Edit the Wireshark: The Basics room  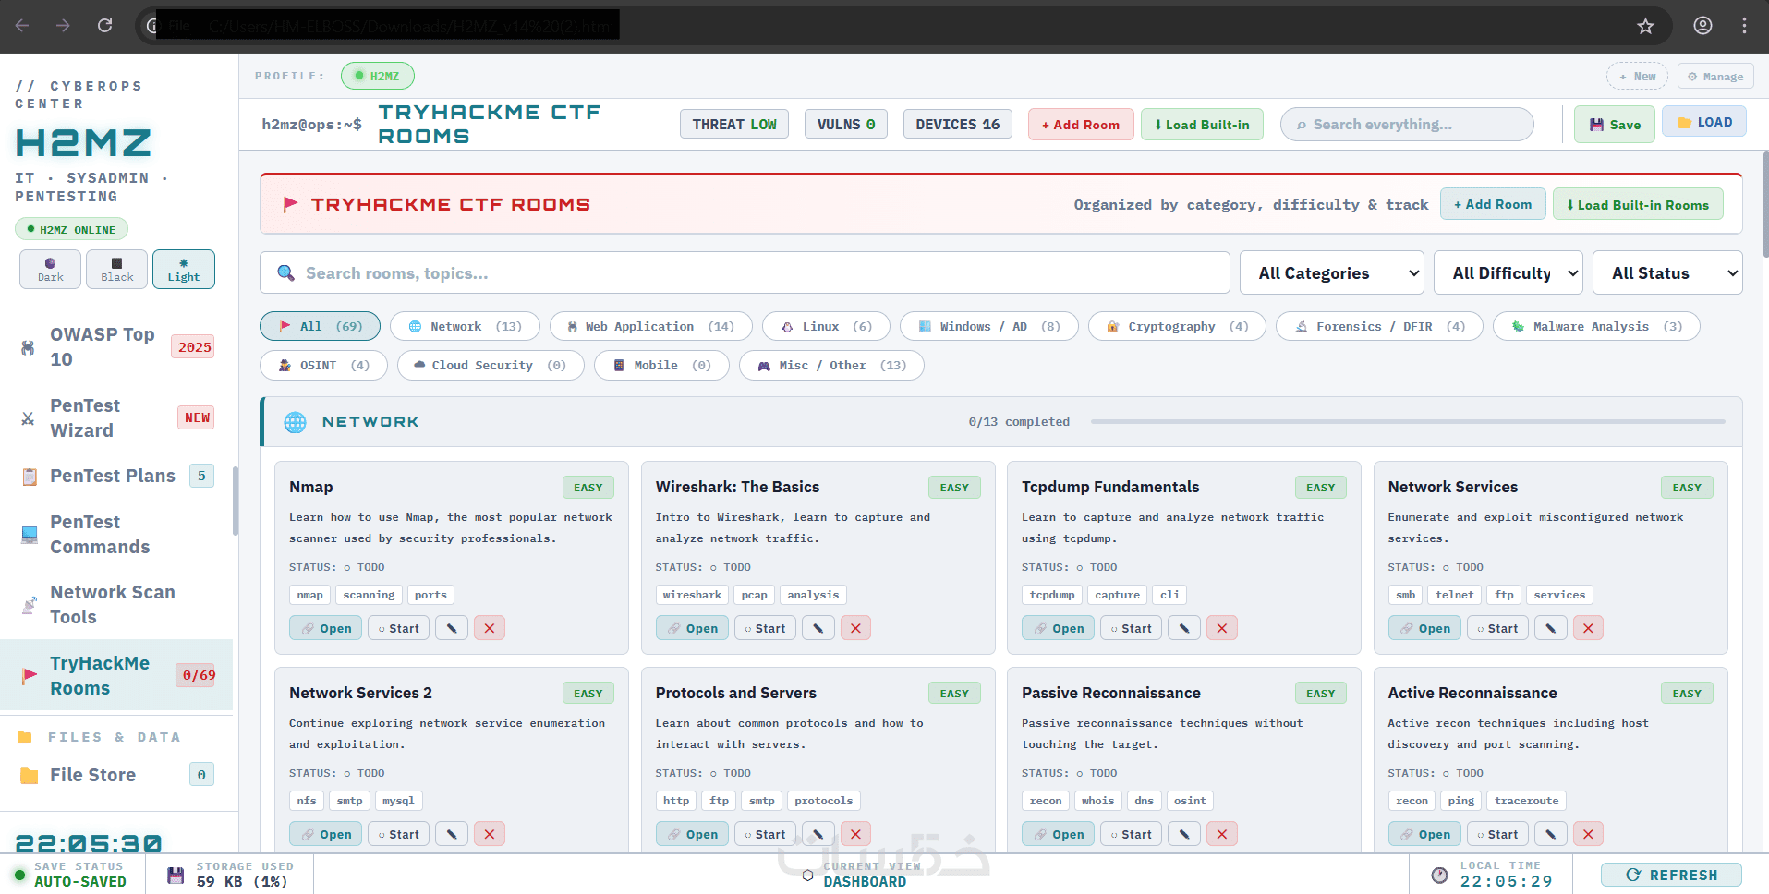[x=818, y=628]
